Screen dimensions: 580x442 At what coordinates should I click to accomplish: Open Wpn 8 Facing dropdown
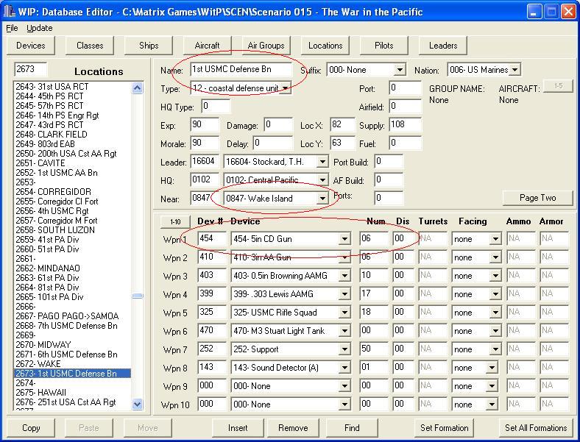(491, 368)
